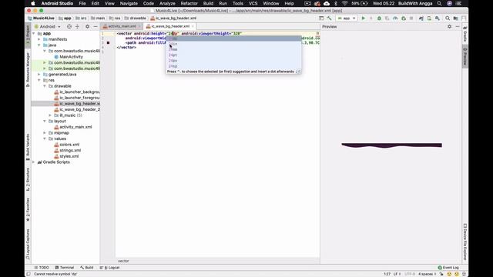Open the TODO tool window

coord(42,268)
